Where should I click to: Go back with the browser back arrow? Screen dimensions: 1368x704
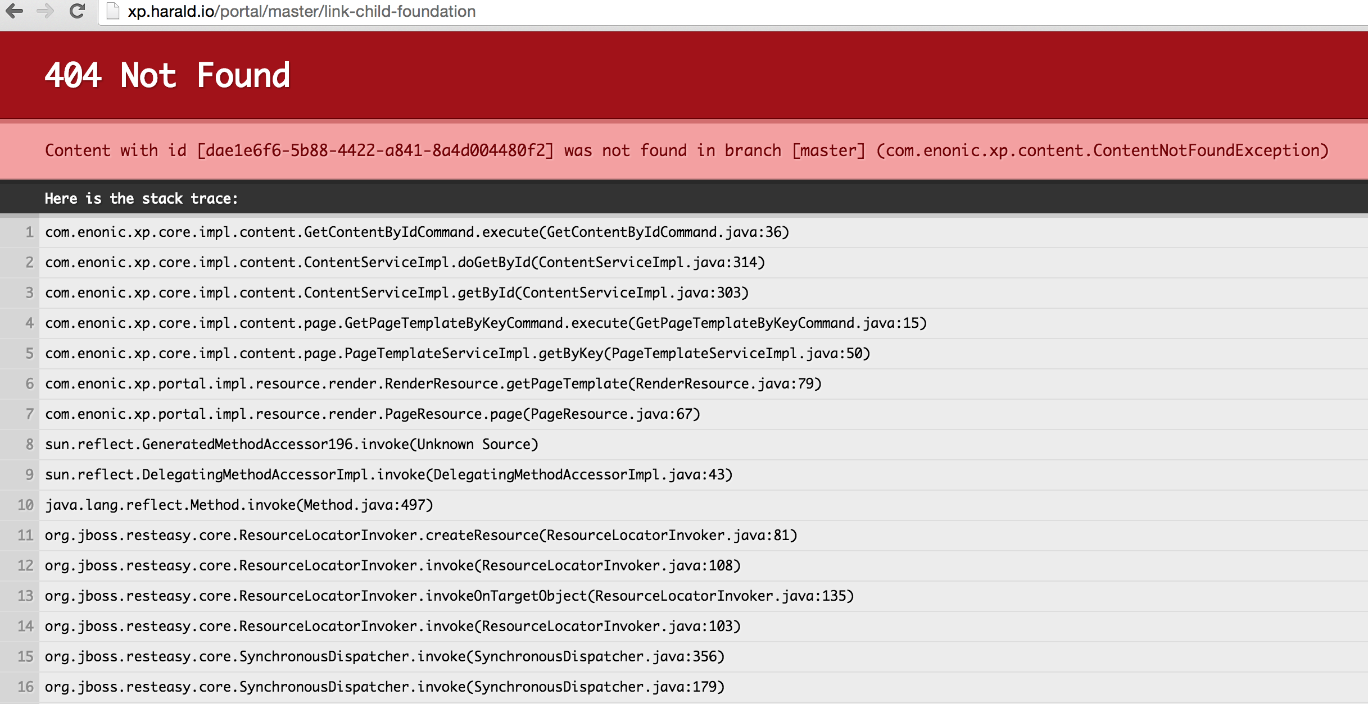coord(15,11)
